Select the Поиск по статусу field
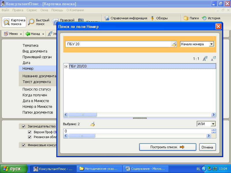This screenshot has width=231, height=173. pos(37,89)
